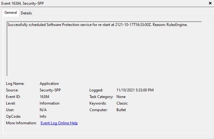
Task: Click the 'Log Name:' field label
Action: tap(15, 84)
